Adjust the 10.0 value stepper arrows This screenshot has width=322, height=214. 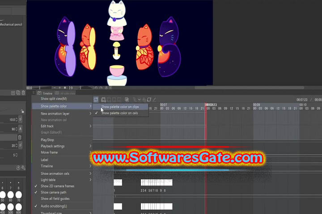pos(17,119)
